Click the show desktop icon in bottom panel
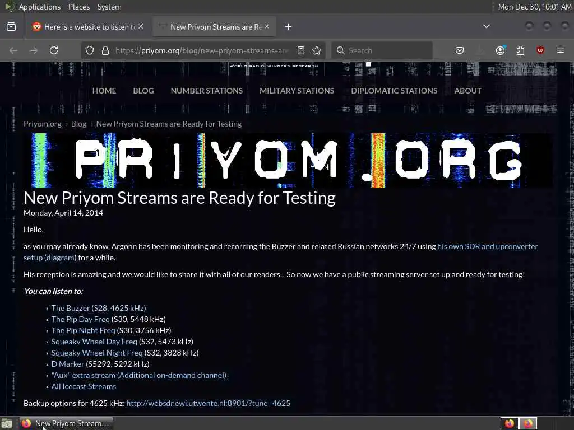The image size is (574, 430). click(7, 423)
